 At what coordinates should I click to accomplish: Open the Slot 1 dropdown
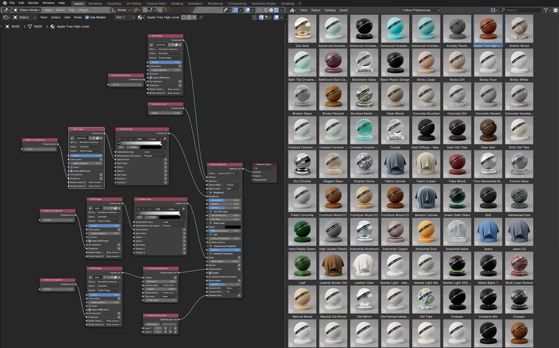coord(124,17)
